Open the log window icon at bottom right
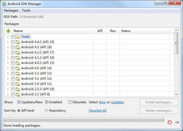Viewport: 183px width, 131px height. (177, 123)
